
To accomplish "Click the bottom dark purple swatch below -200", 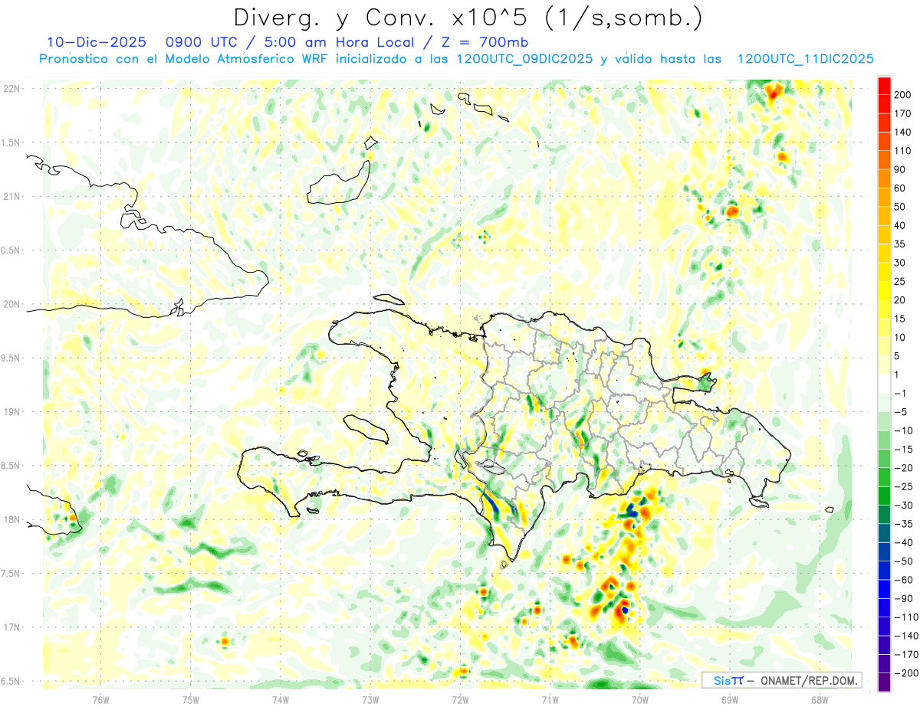I will (x=884, y=682).
